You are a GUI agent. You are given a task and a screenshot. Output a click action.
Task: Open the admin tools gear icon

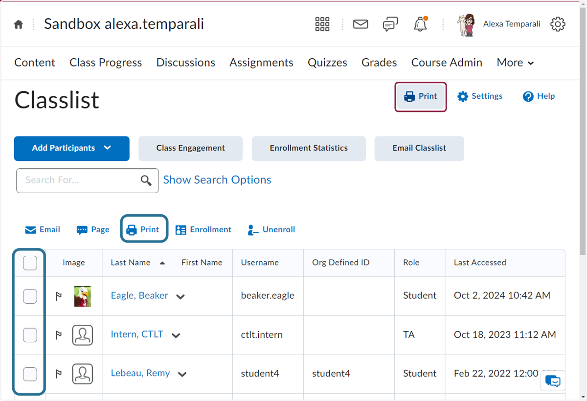558,24
